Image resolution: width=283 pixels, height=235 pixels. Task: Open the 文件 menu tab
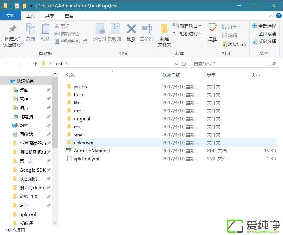coord(11,16)
